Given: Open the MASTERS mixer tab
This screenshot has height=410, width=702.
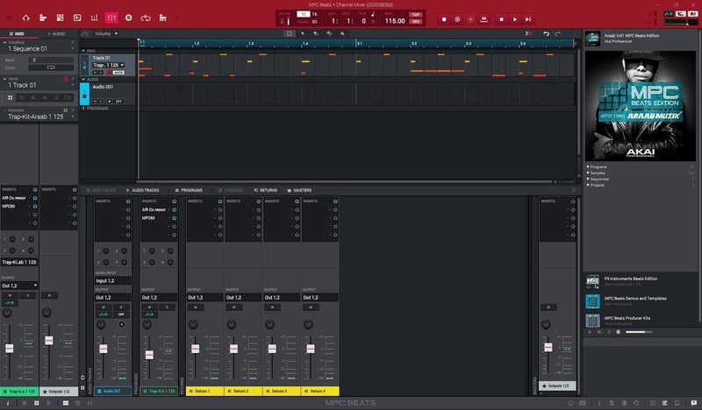Looking at the screenshot, I should click(299, 190).
